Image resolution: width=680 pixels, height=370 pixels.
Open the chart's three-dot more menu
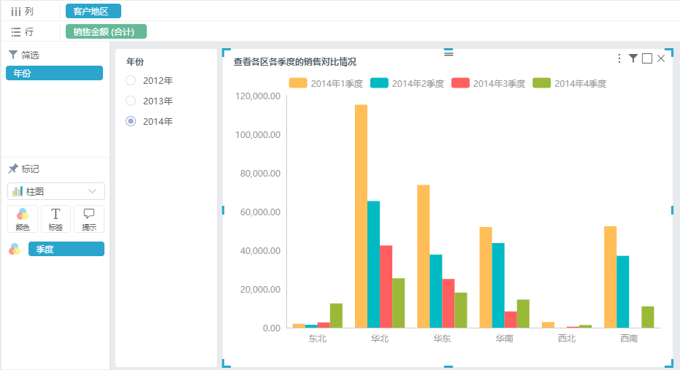pyautogui.click(x=619, y=58)
